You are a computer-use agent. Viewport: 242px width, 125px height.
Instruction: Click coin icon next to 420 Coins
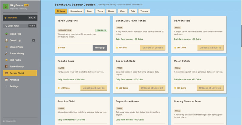[59, 88]
